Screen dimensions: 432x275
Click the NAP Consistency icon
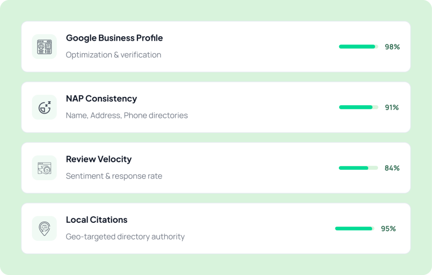(x=44, y=107)
